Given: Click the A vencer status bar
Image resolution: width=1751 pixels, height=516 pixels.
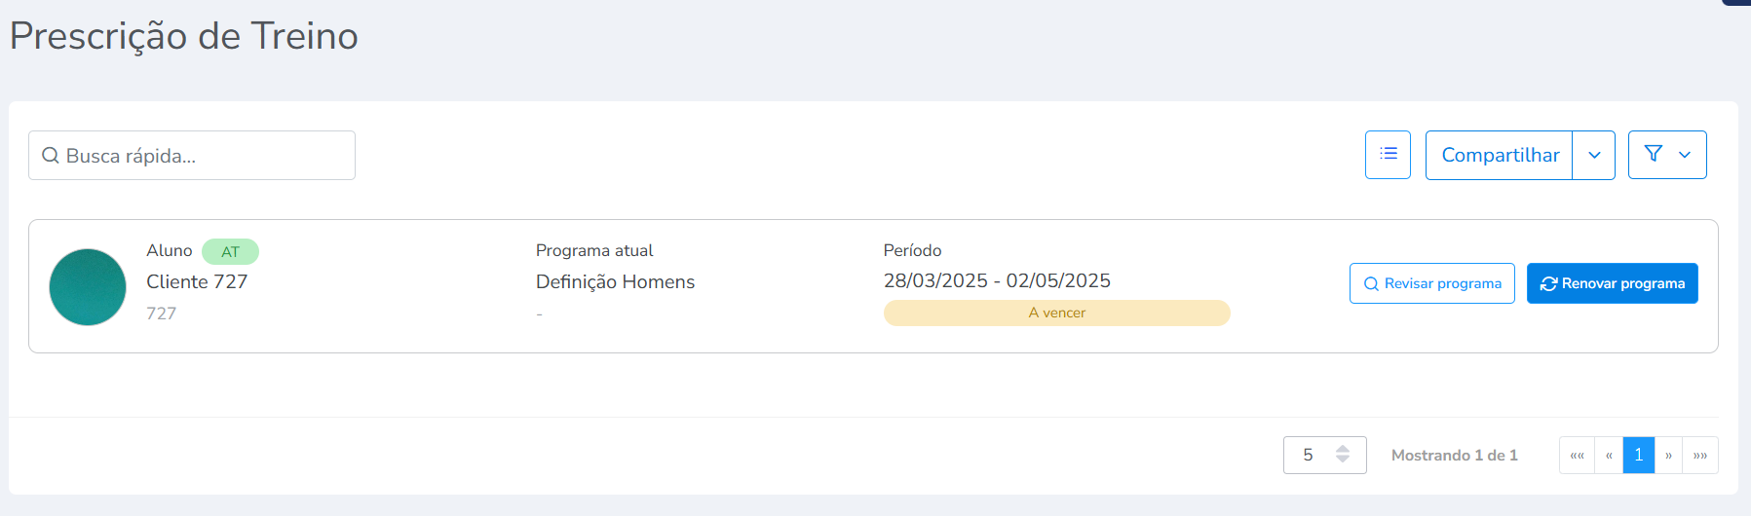Looking at the screenshot, I should (x=1056, y=313).
